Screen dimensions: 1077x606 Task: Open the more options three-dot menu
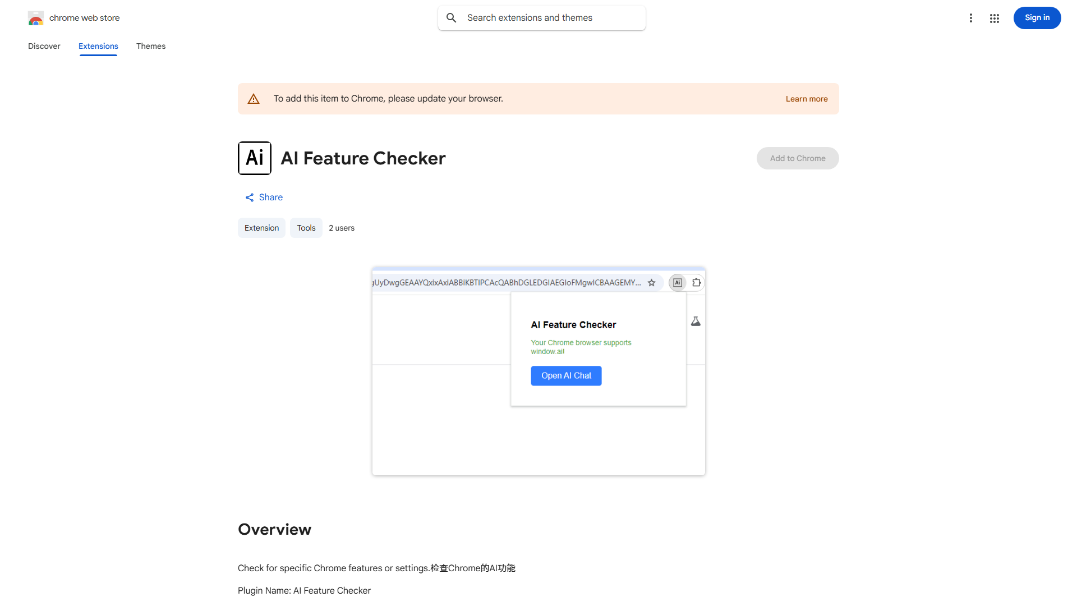[x=971, y=18]
